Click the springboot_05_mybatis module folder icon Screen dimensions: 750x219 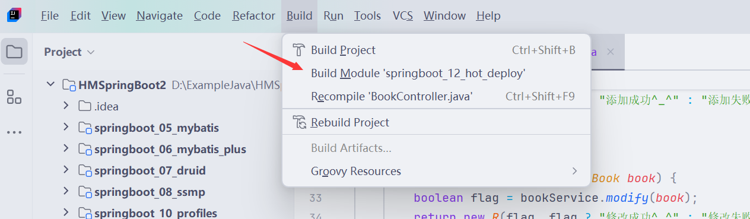pyautogui.click(x=85, y=128)
